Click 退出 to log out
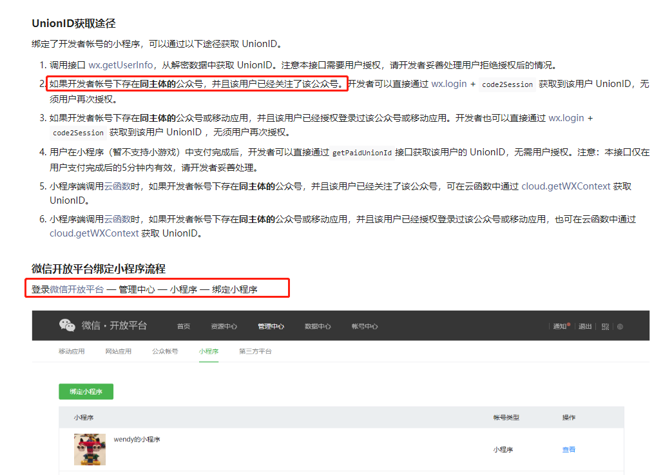654x475 pixels. tap(585, 326)
